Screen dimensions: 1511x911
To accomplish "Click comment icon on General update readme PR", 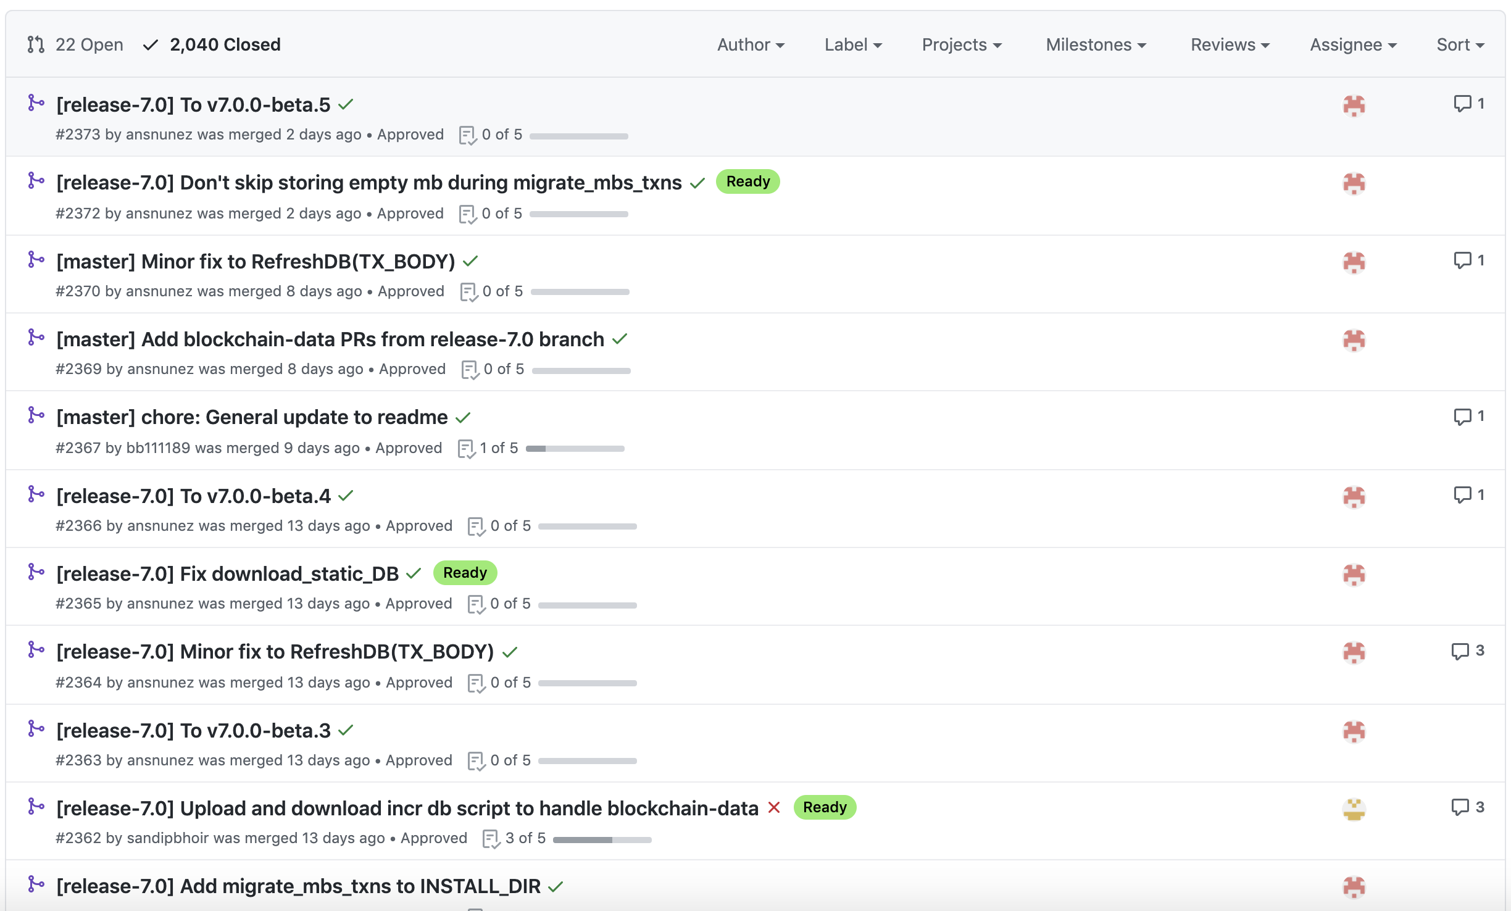I will pyautogui.click(x=1462, y=417).
